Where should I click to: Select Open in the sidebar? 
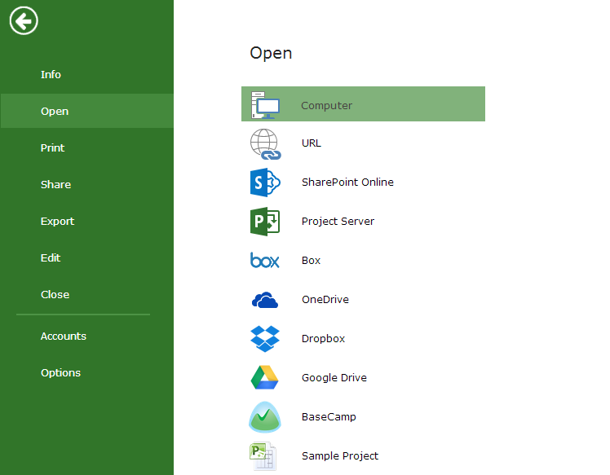[x=86, y=111]
